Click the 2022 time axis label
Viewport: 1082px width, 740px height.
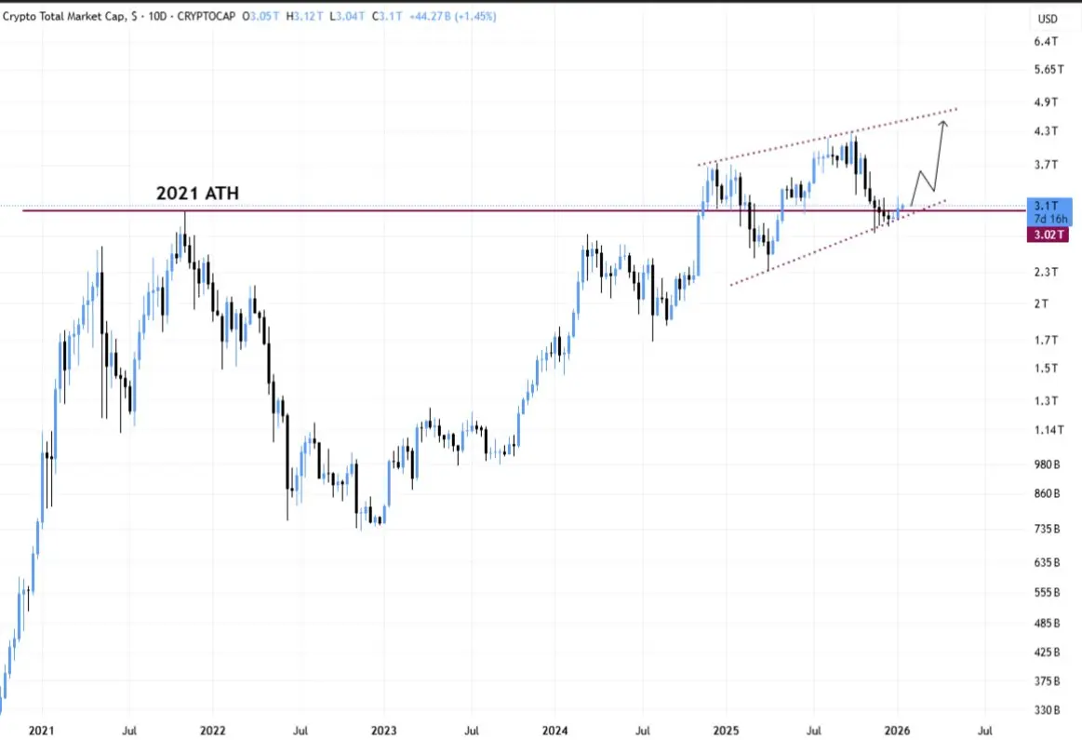click(212, 731)
